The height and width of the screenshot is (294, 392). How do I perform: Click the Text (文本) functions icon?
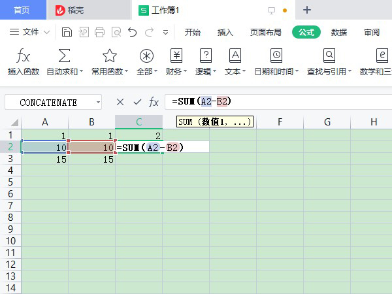coord(235,56)
